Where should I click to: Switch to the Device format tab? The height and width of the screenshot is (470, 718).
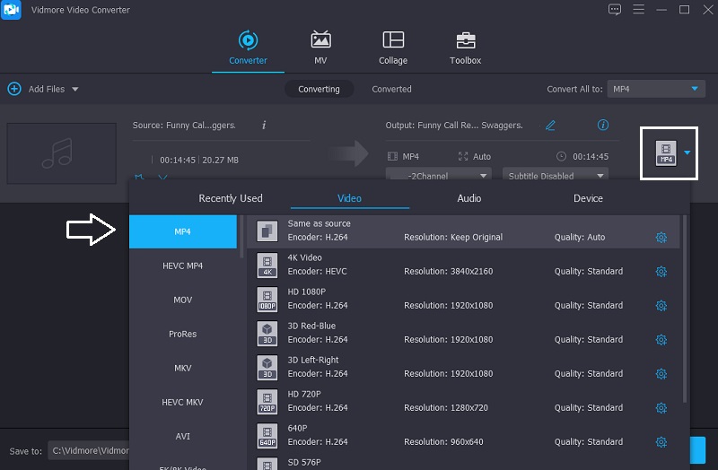tap(588, 198)
